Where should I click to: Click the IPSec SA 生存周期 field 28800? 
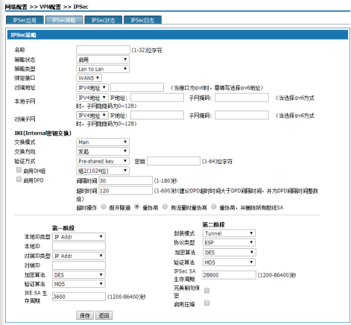tap(230, 275)
